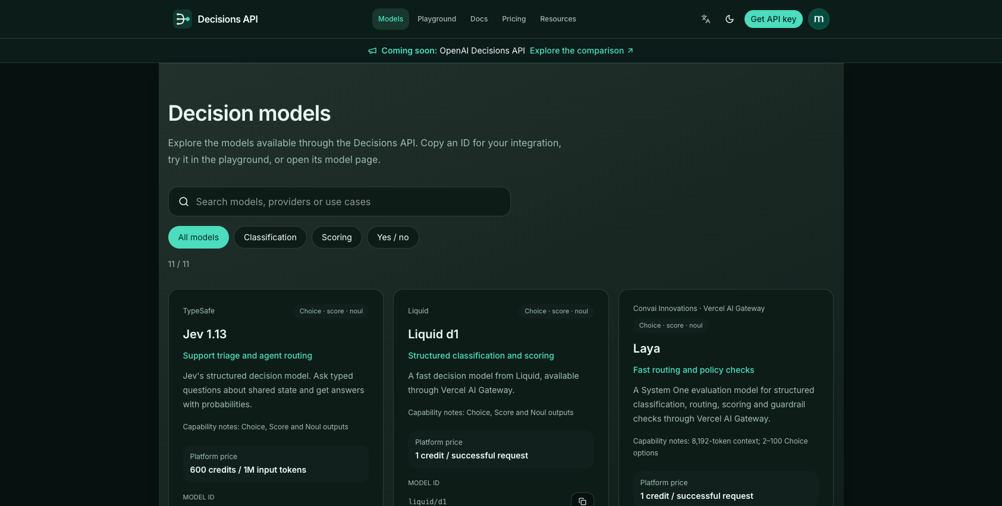Image resolution: width=1002 pixels, height=506 pixels.
Task: Open the Laya model title
Action: (646, 348)
